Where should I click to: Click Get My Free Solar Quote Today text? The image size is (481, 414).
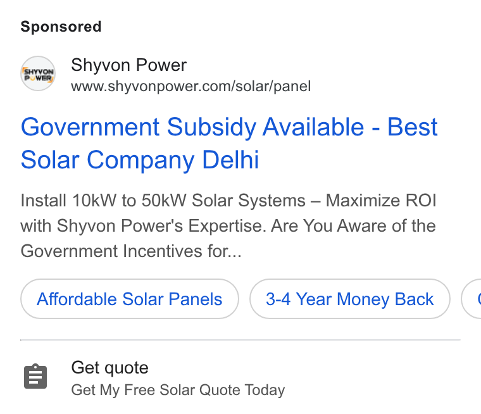(x=178, y=390)
